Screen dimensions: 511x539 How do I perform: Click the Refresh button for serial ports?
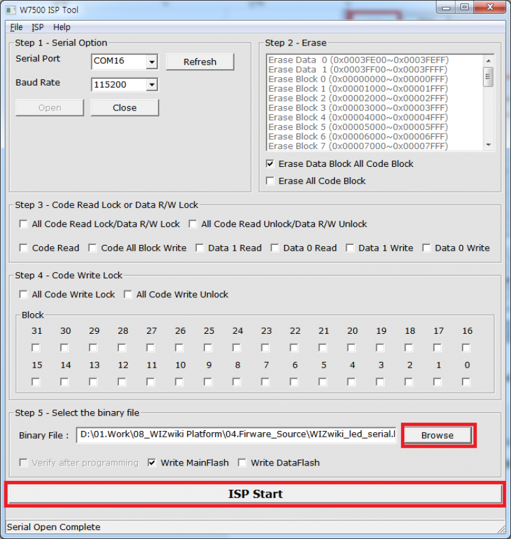(x=200, y=62)
